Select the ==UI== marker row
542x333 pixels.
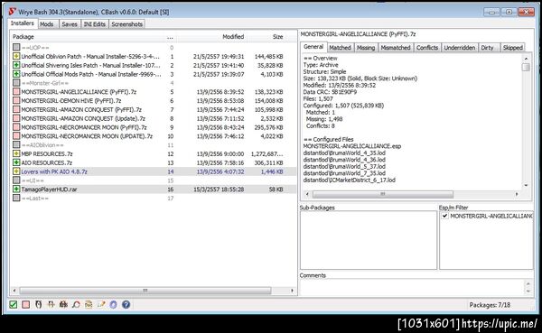click(x=154, y=180)
